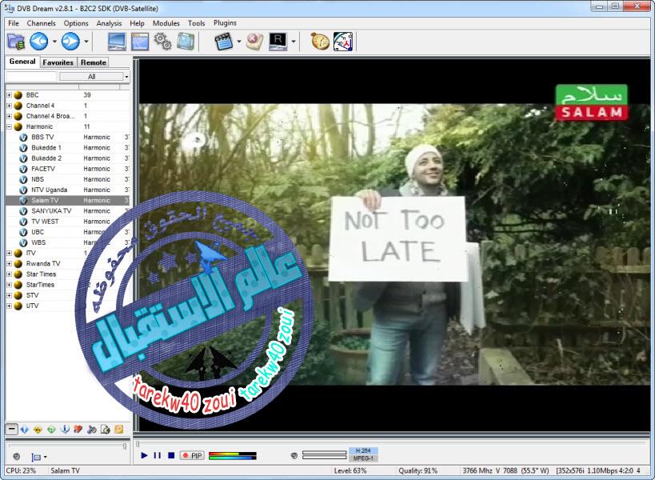Click the Pause playback button
This screenshot has width=655, height=480.
tap(157, 455)
